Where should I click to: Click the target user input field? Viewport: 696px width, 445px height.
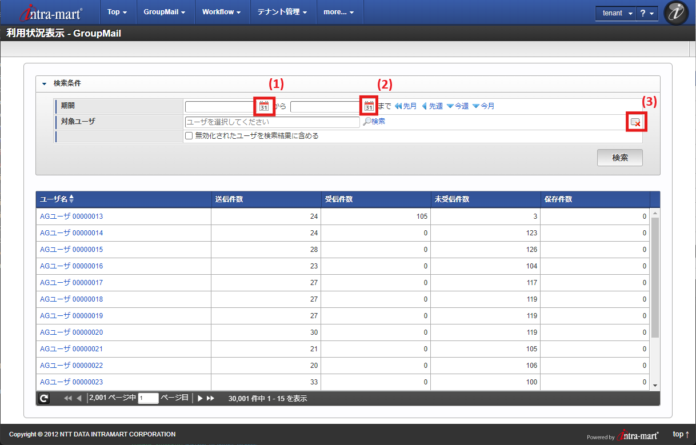(x=272, y=122)
